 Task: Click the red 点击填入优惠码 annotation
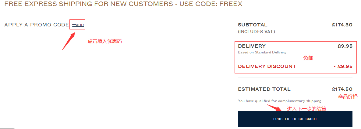click(x=104, y=41)
